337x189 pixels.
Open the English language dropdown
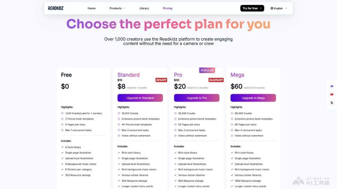pos(279,8)
